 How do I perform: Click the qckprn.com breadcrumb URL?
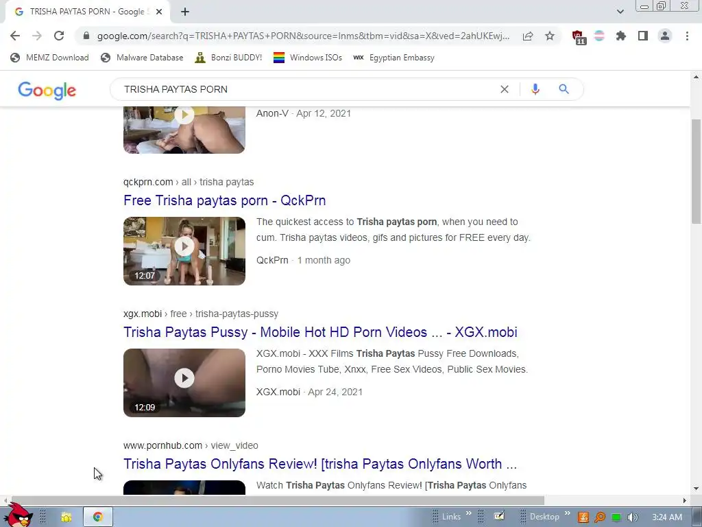(x=189, y=182)
